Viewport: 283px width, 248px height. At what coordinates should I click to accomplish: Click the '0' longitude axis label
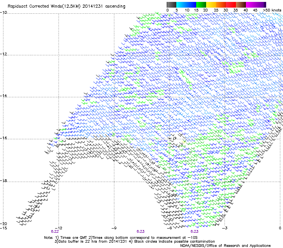280,228
